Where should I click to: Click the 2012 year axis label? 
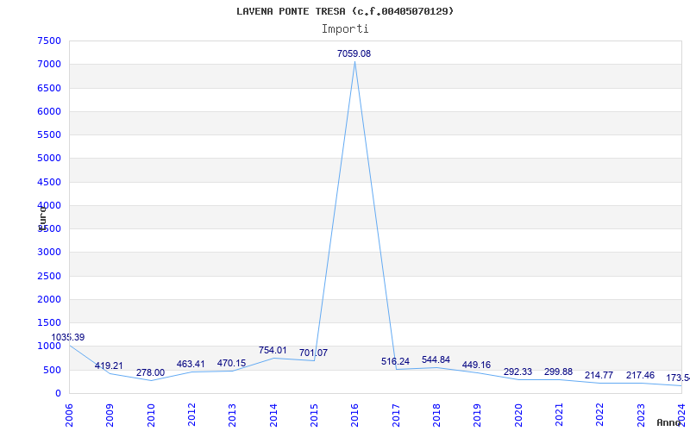191,415
